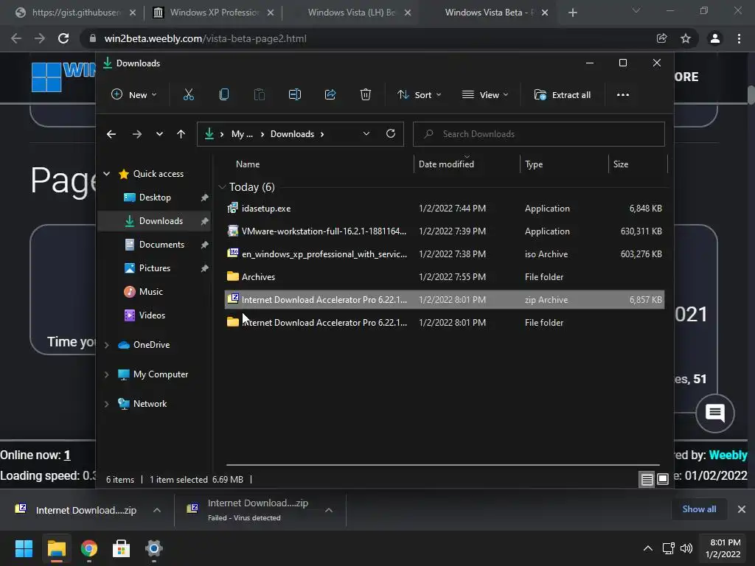Sort by the Date modified column header

[x=446, y=164]
